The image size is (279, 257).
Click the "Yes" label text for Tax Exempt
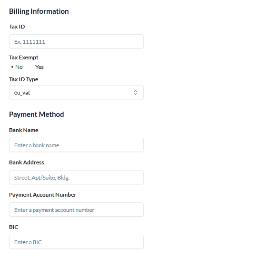coord(40,67)
